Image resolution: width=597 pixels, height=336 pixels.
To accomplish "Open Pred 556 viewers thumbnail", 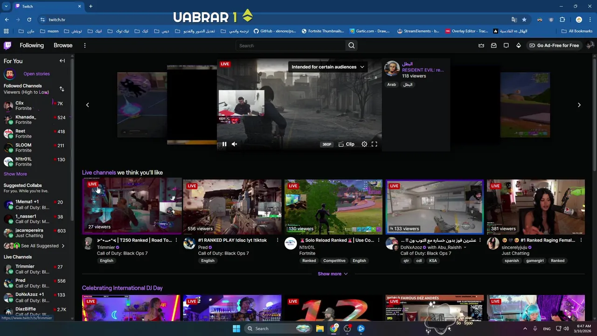I will 232,207.
